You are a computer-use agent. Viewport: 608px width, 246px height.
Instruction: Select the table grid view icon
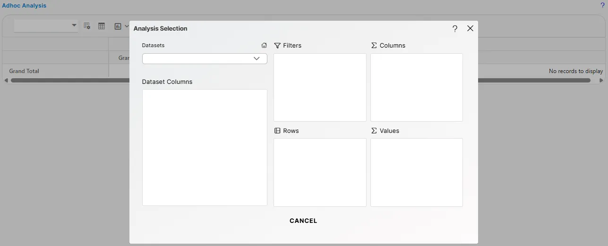(x=102, y=26)
